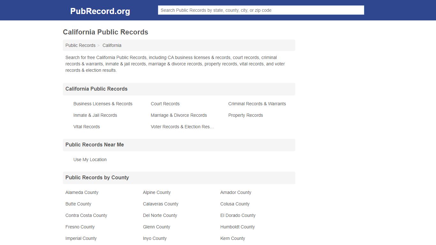Select Calaveras County link

tap(161, 204)
